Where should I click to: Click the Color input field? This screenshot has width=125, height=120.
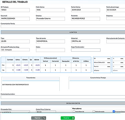click(x=50, y=50)
